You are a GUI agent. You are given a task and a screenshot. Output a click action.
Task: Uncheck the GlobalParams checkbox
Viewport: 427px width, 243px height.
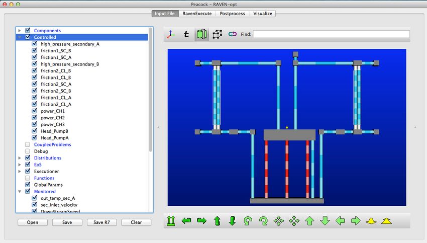pyautogui.click(x=28, y=185)
